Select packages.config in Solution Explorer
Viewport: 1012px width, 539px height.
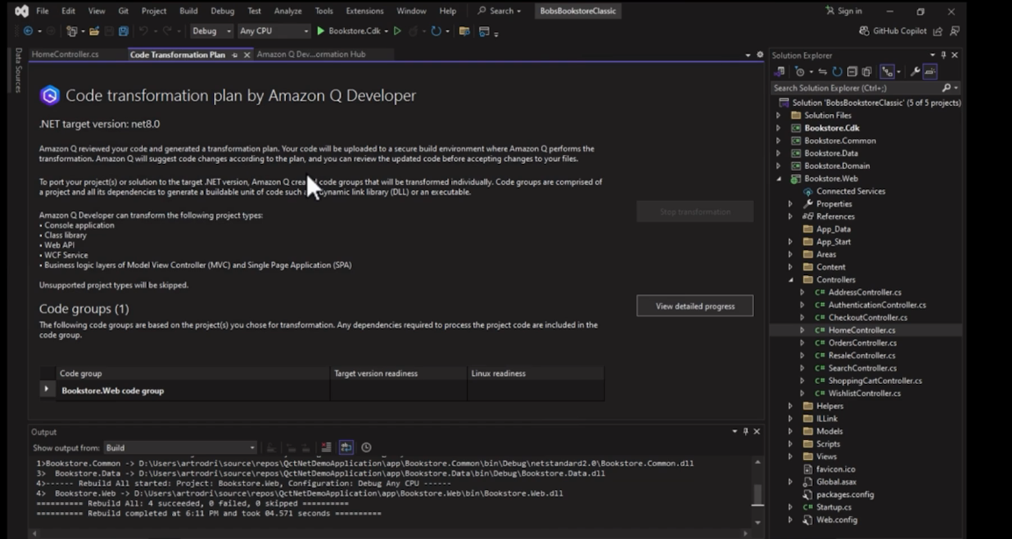pyautogui.click(x=845, y=494)
